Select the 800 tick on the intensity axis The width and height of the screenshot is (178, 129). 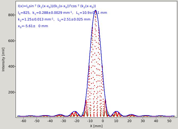[x=11, y=15]
